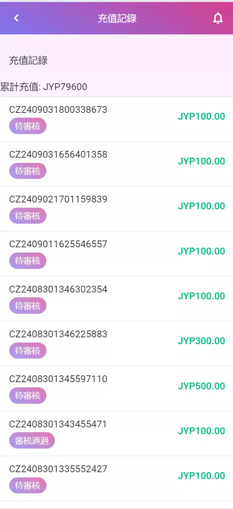Open record CZ2408301335552427
The width and height of the screenshot is (233, 509).
[116, 478]
